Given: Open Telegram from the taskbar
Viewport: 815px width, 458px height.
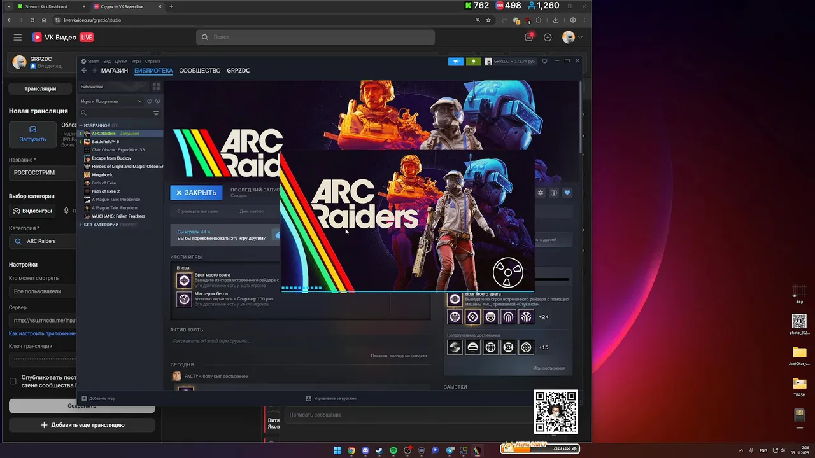Looking at the screenshot, I should pyautogui.click(x=450, y=450).
